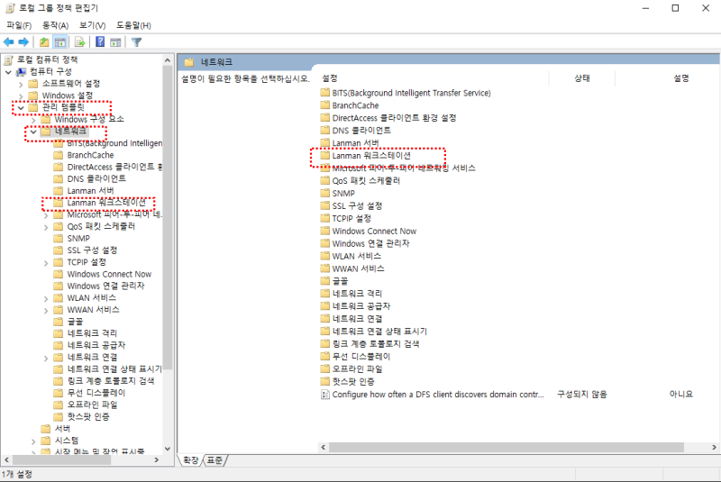The image size is (721, 482).
Task: Select Windows Connect Now in the tree
Action: click(x=109, y=274)
